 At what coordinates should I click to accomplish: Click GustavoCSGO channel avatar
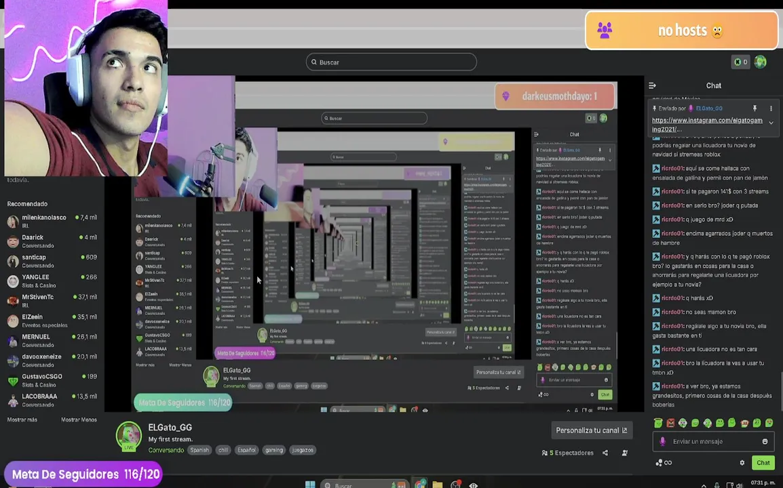click(13, 381)
